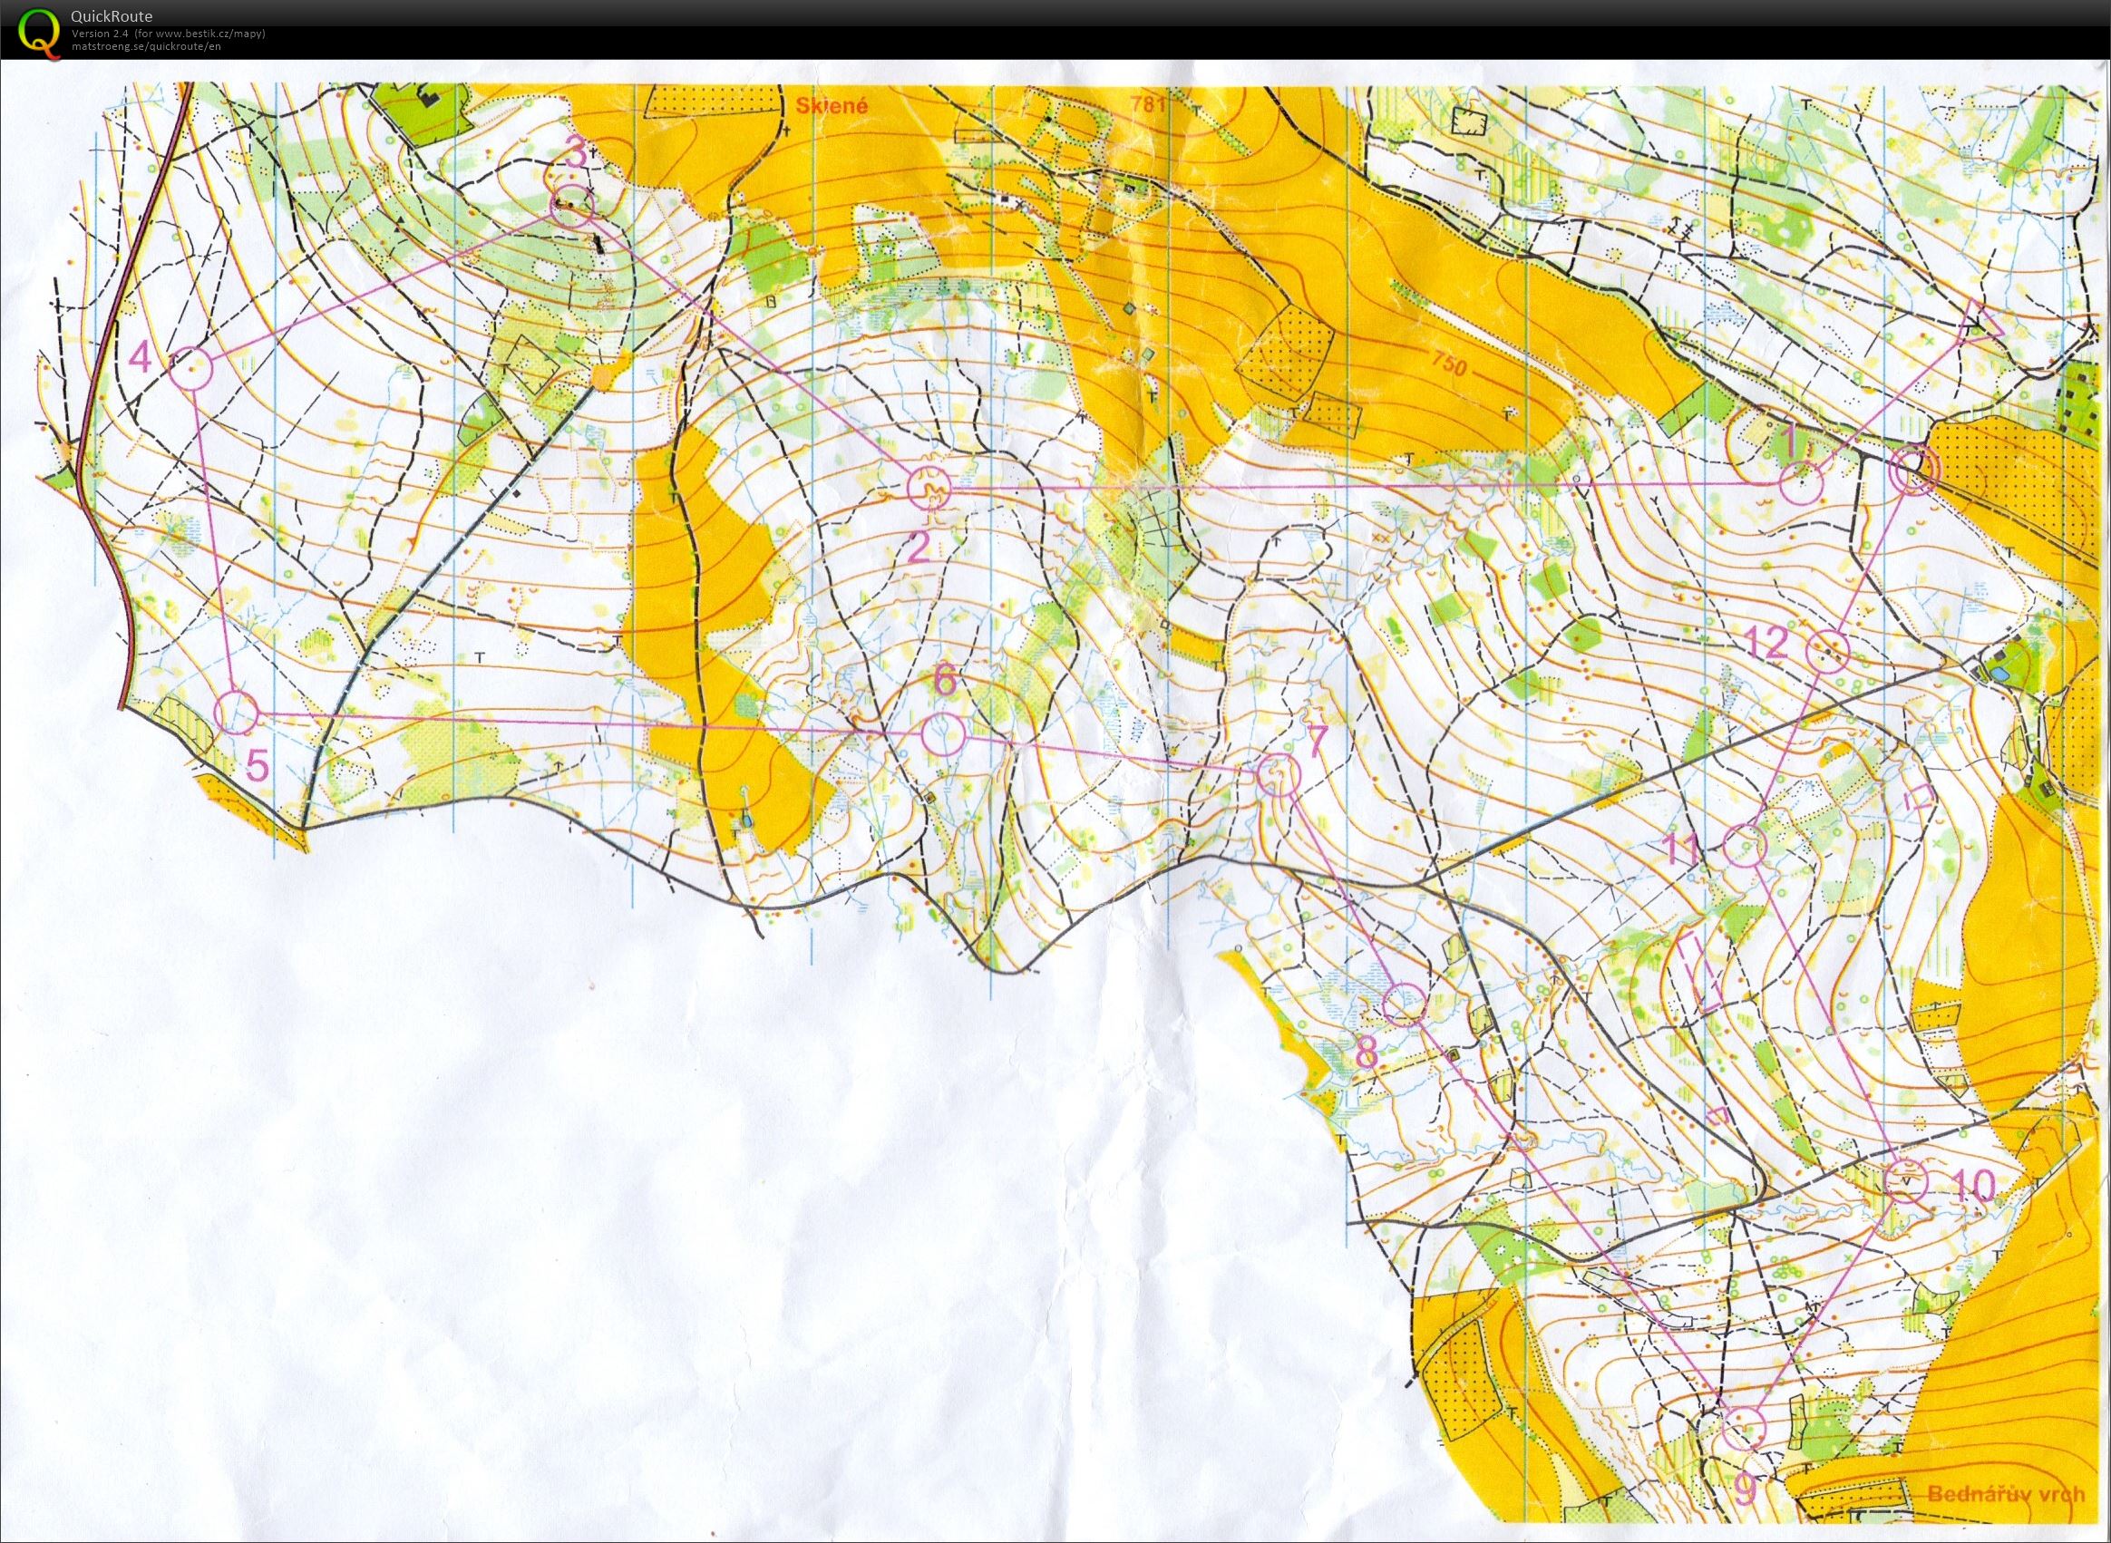This screenshot has width=2111, height=1543.
Task: Select control circle number 3
Action: (572, 207)
